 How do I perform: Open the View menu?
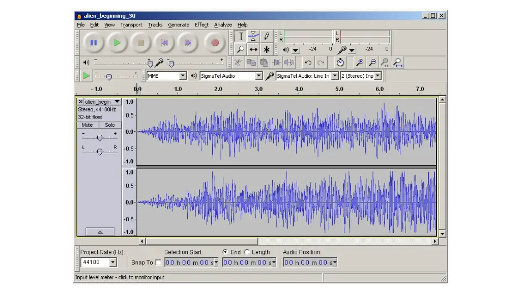(109, 25)
